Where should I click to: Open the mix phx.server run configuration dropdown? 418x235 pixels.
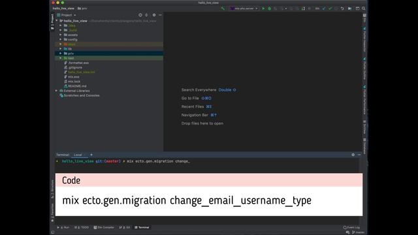pyautogui.click(x=244, y=8)
